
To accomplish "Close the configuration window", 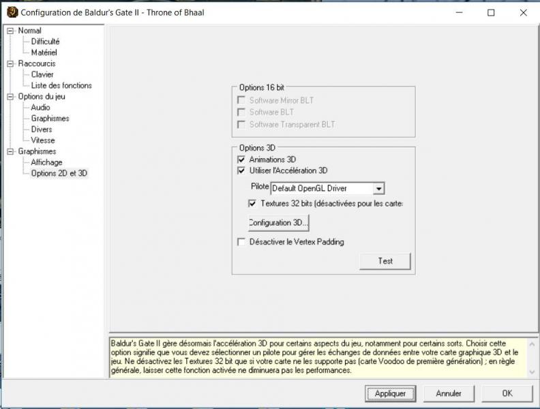I will pyautogui.click(x=523, y=13).
